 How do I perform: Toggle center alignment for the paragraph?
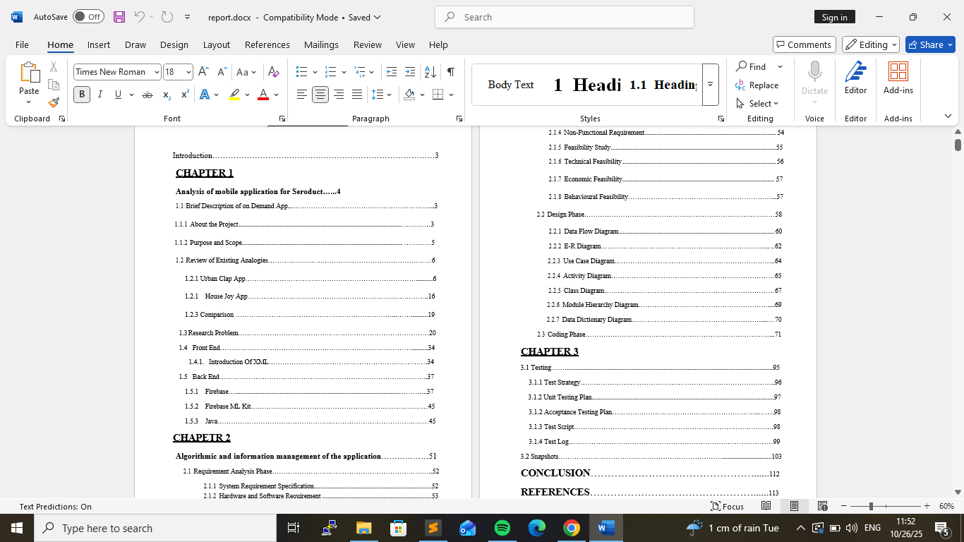pos(320,95)
